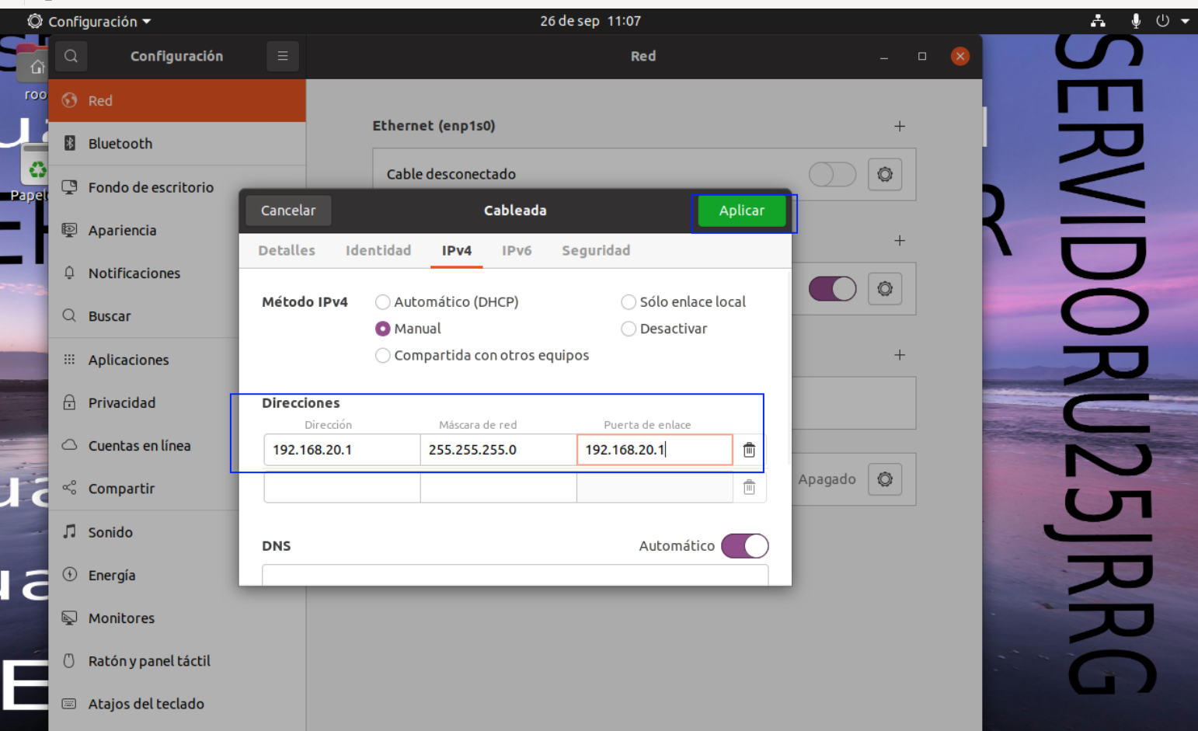Image resolution: width=1198 pixels, height=731 pixels.
Task: Open Privacidad settings
Action: point(177,402)
